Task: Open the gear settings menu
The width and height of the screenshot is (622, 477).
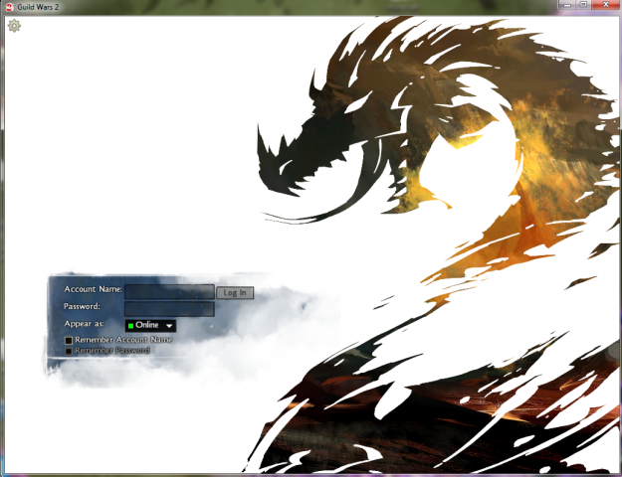Action: 14,26
